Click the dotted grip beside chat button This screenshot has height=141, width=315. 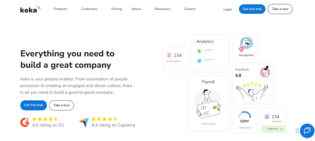[297, 131]
